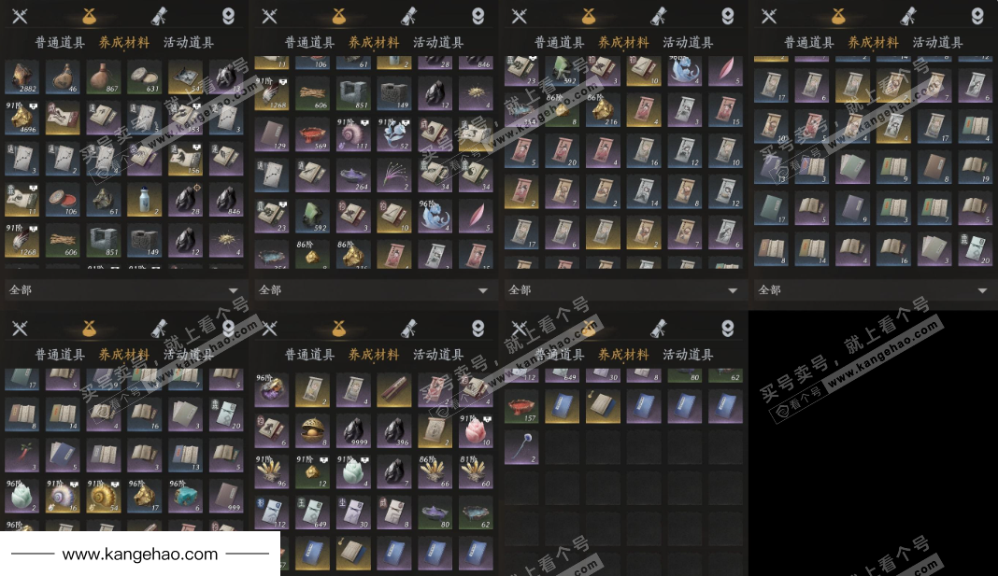This screenshot has width=998, height=576.
Task: Click the 91阶 gold ore showing 4696
Action: tap(21, 119)
